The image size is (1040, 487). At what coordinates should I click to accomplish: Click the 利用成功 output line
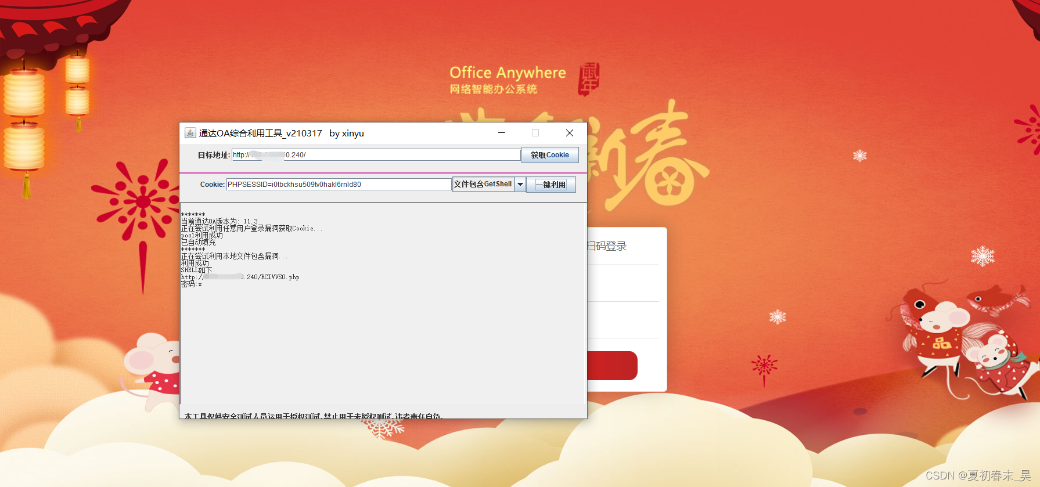pos(195,263)
